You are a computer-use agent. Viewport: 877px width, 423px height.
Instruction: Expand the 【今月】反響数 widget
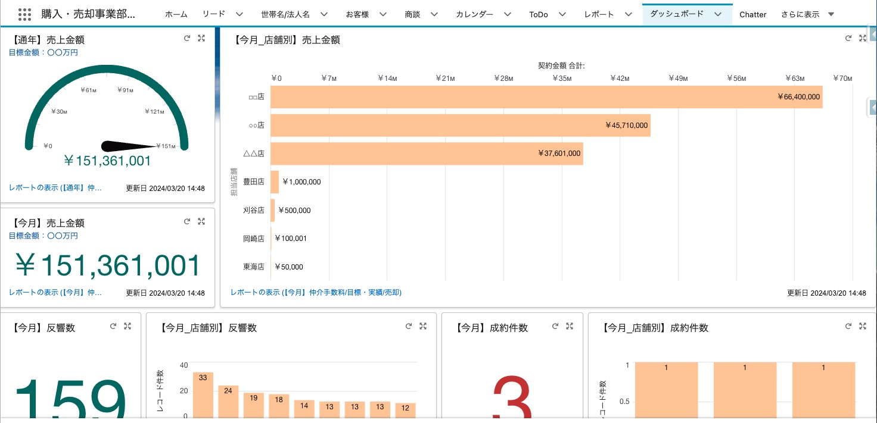point(127,326)
